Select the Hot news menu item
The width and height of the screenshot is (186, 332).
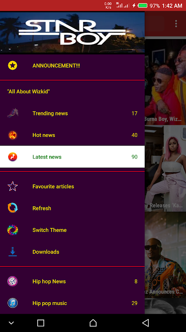click(72, 135)
